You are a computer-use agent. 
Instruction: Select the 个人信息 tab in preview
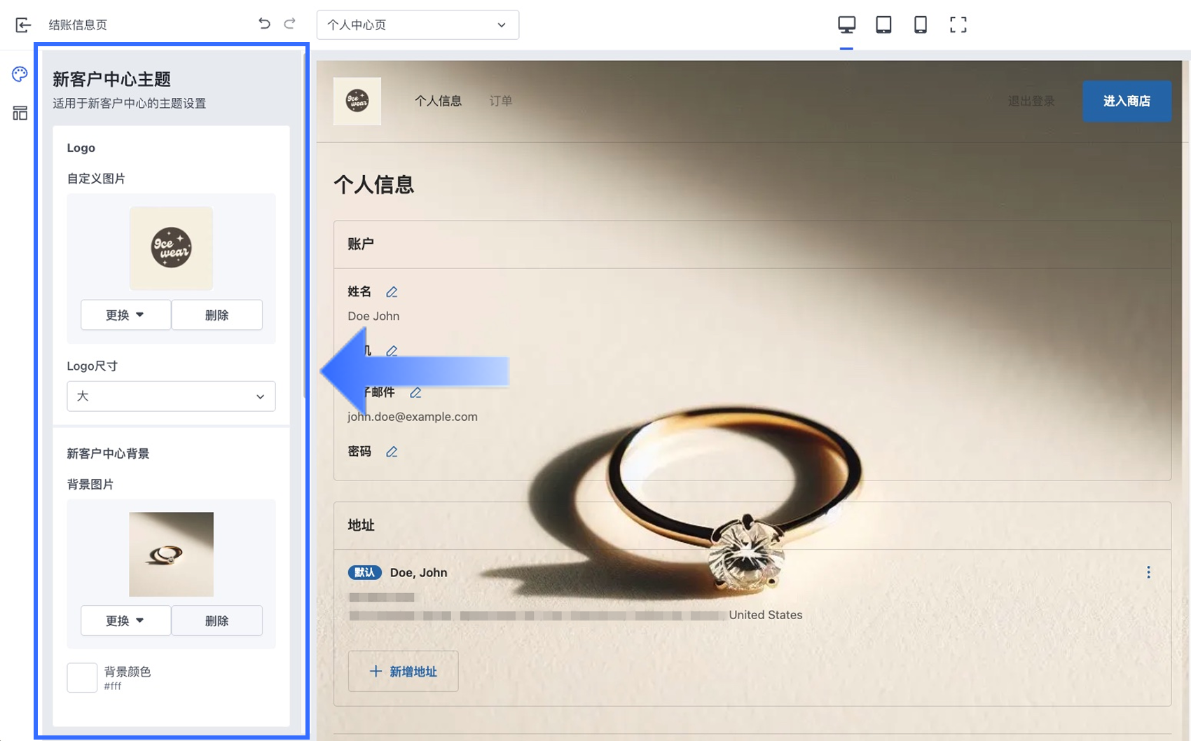(x=438, y=101)
